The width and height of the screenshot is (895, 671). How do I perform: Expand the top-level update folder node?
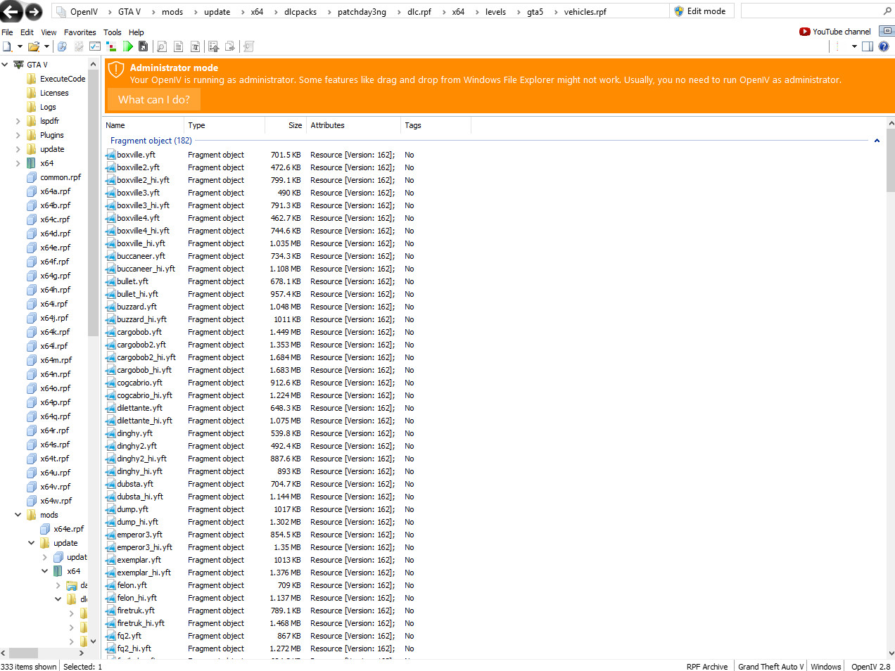click(x=18, y=149)
